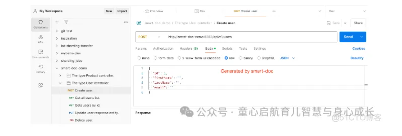
Task: Open the POST method dropdown
Action: click(149, 37)
